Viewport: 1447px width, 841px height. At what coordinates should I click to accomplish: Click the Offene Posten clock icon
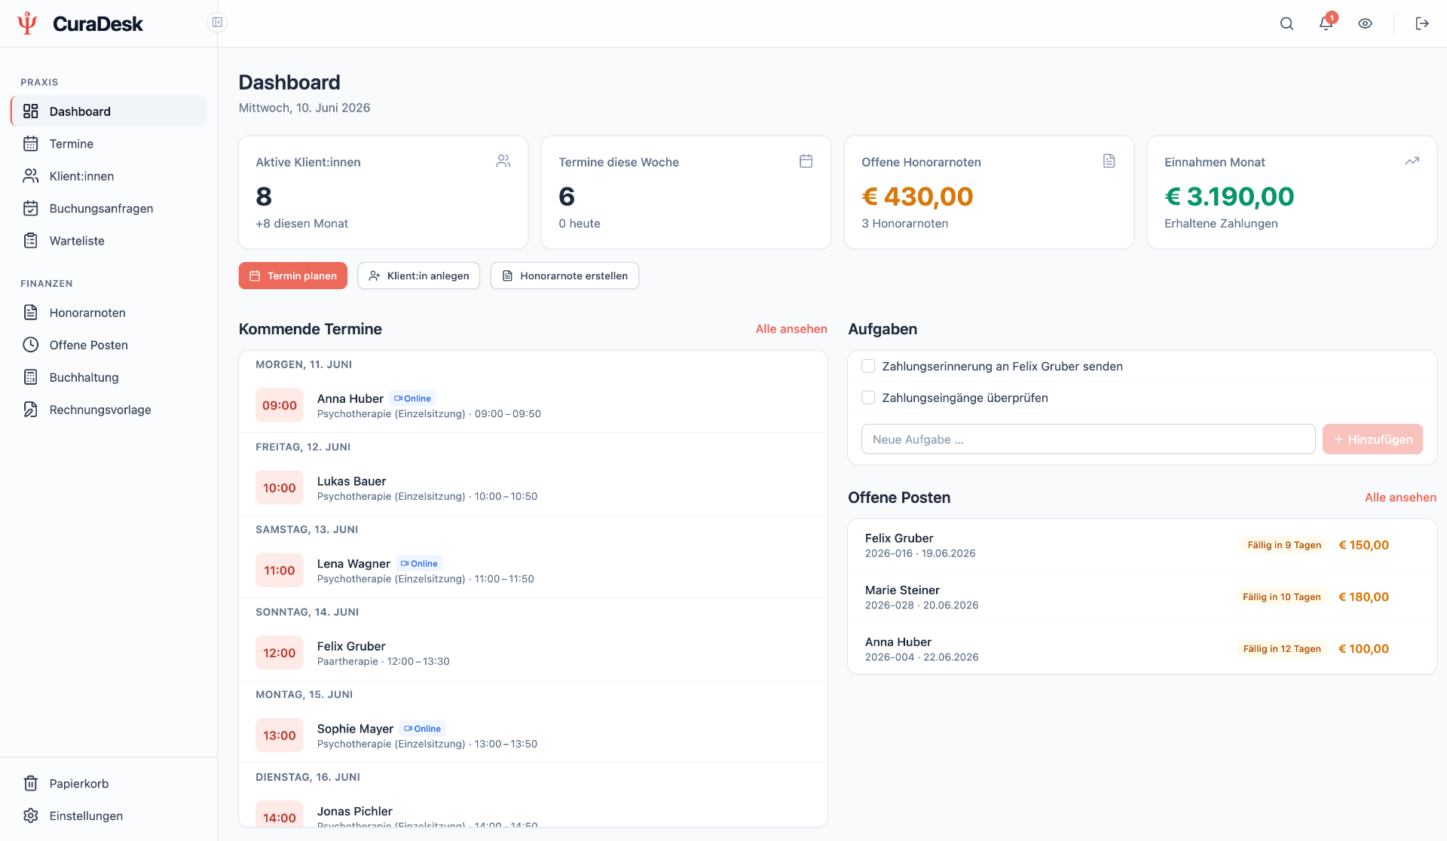31,345
